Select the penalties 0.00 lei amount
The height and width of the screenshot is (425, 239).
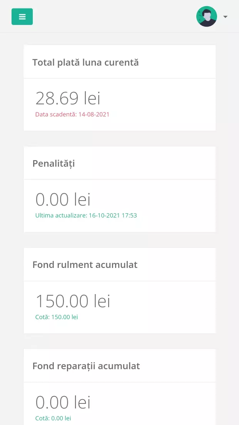click(x=63, y=199)
